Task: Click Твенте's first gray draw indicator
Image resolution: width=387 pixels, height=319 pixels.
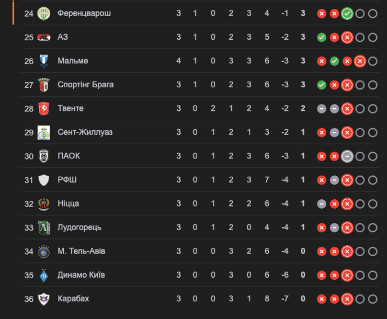Action: [322, 109]
